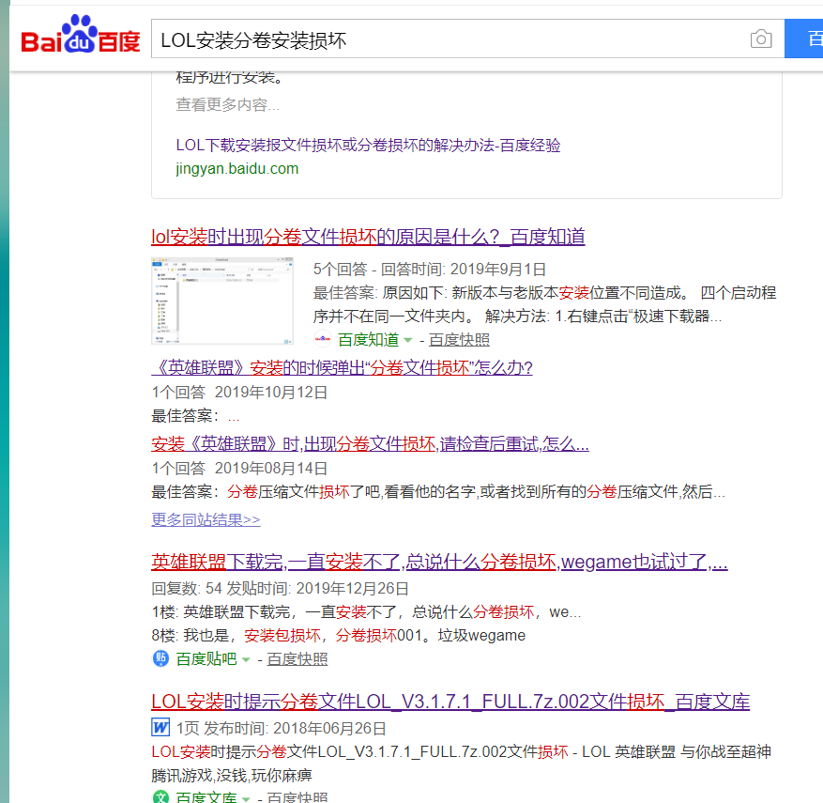Click 百度贴吧 source label
Viewport: 823px width, 803px height.
(206, 659)
